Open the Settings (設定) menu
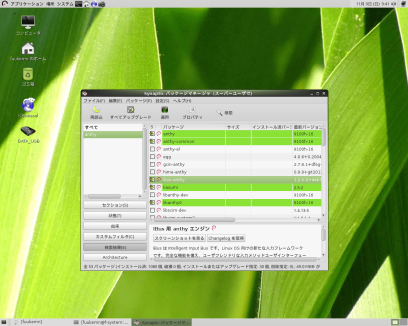This screenshot has width=408, height=326. [x=162, y=100]
